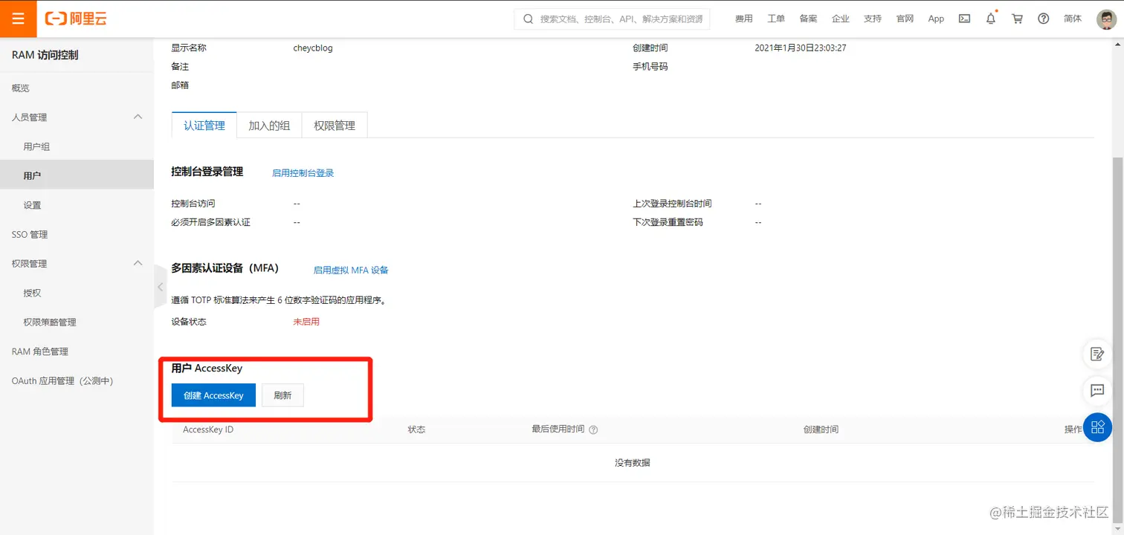Open RAM 角色管理 in the sidebar
The width and height of the screenshot is (1124, 535).
pos(77,351)
